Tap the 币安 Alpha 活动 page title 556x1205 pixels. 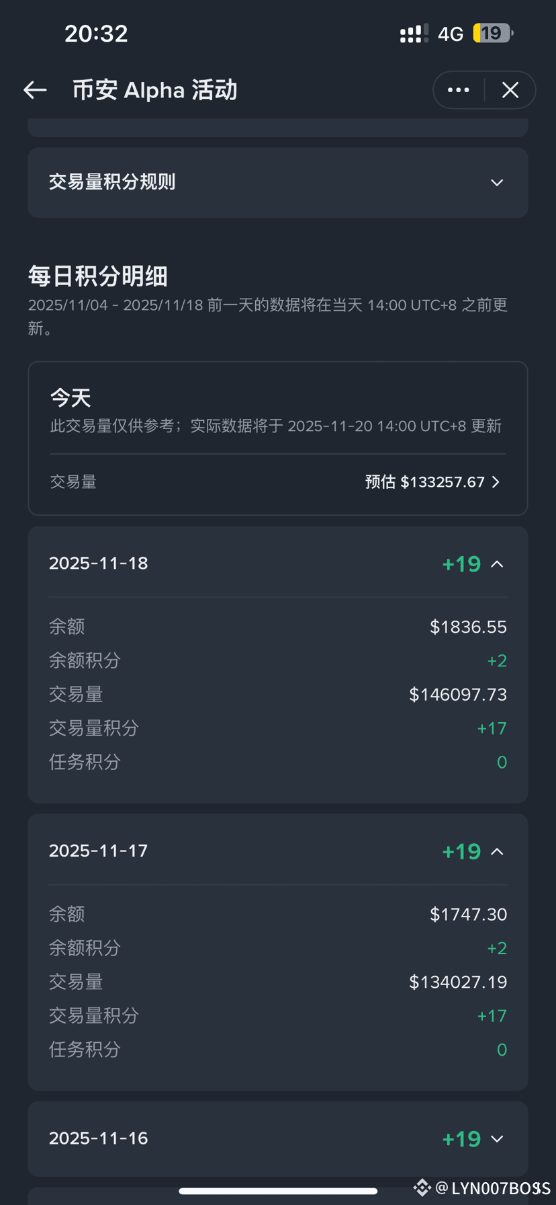coord(155,90)
